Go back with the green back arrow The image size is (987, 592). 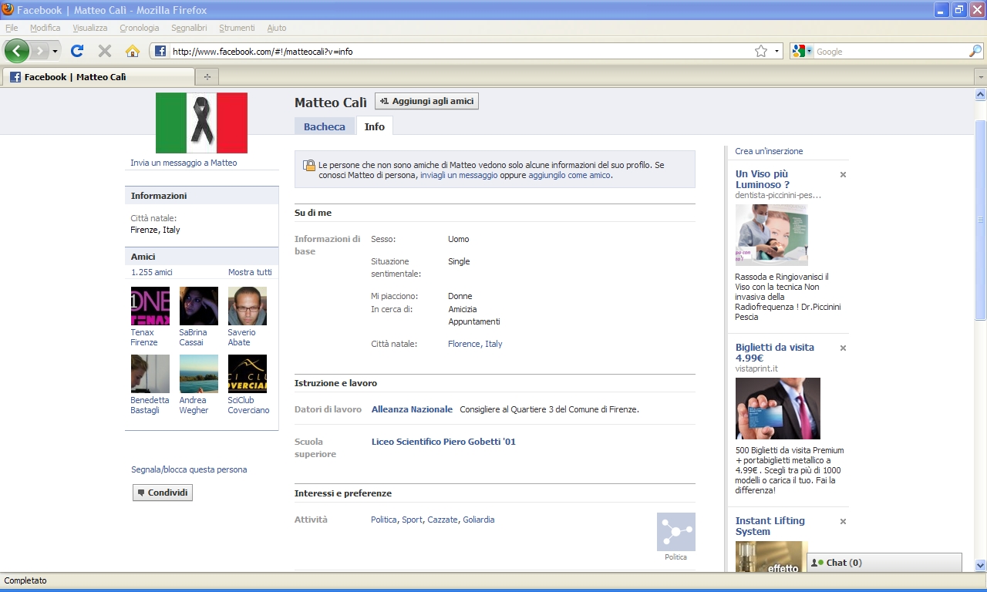click(17, 51)
